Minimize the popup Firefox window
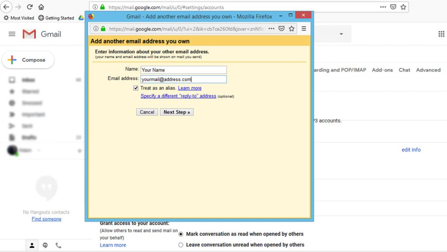Screen dimensions: 447x252 281,16
